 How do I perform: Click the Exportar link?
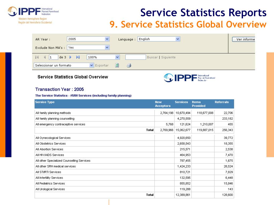[102, 65]
